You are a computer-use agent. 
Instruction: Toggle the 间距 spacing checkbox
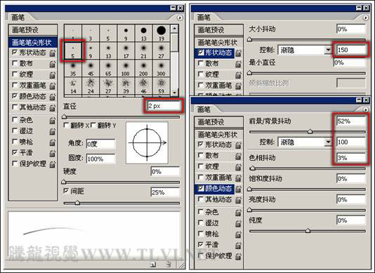point(66,191)
